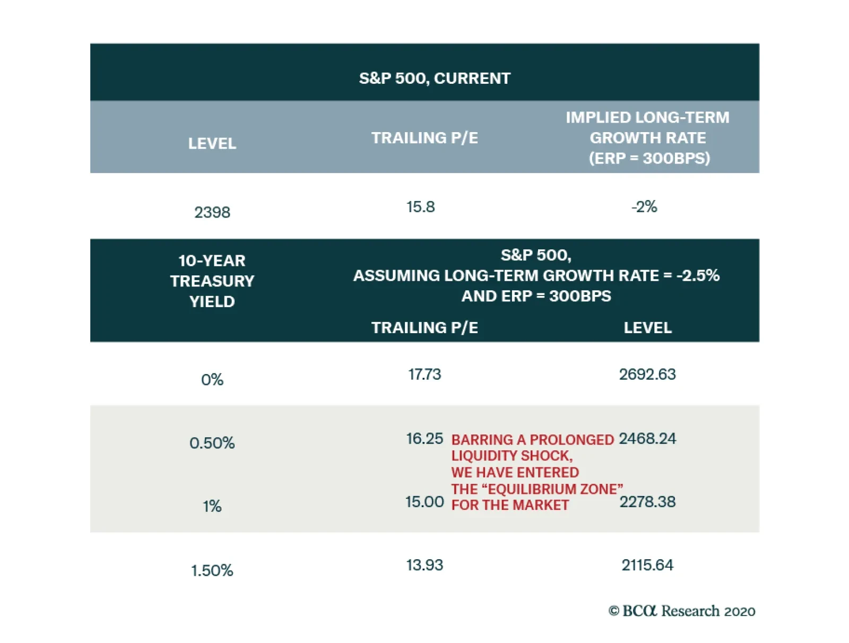Click the 2692.63 level value

coord(647,375)
